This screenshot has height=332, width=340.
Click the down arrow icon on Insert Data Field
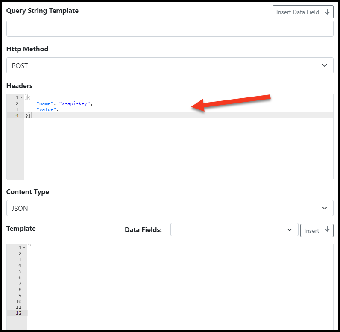(x=327, y=12)
